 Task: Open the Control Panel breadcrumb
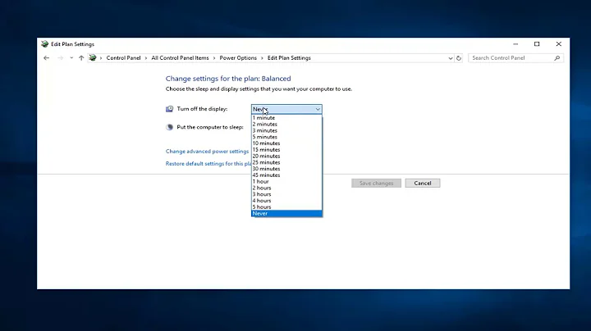pos(123,58)
